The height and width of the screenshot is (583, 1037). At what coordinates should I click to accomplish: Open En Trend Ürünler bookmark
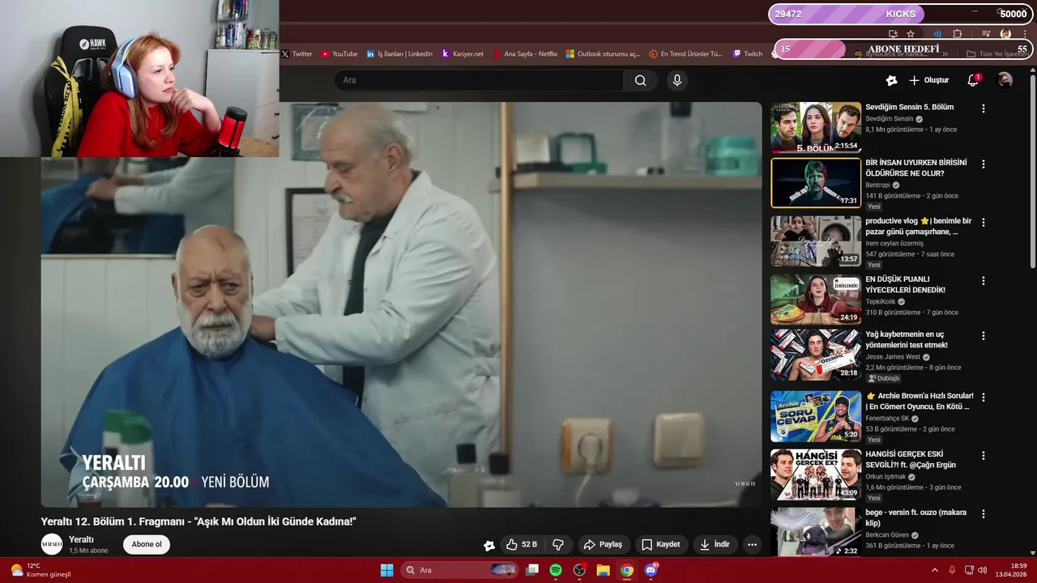click(x=686, y=53)
